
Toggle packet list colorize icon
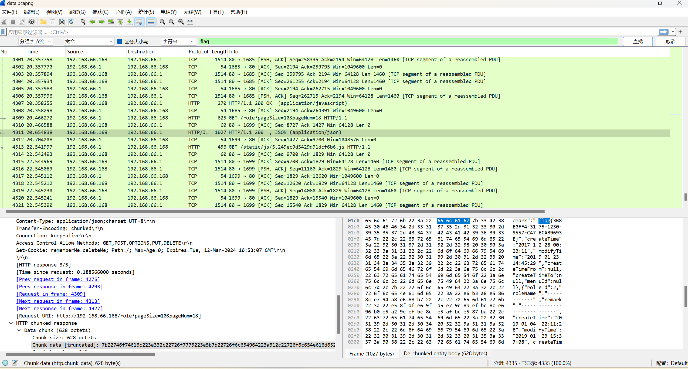point(151,22)
